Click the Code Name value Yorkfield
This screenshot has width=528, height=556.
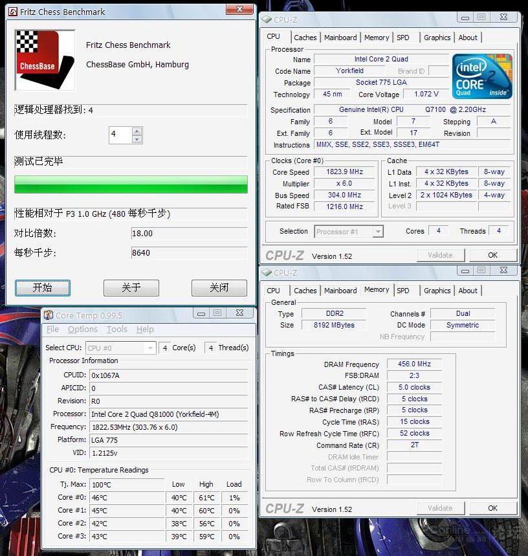pyautogui.click(x=349, y=71)
